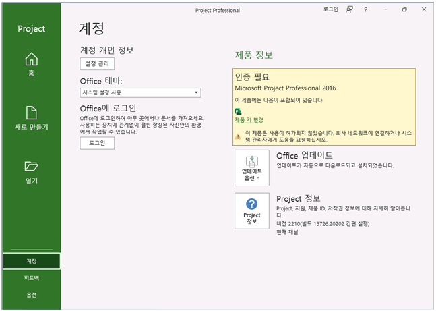Click the '현재 채널' text
The width and height of the screenshot is (436, 311).
[287, 232]
